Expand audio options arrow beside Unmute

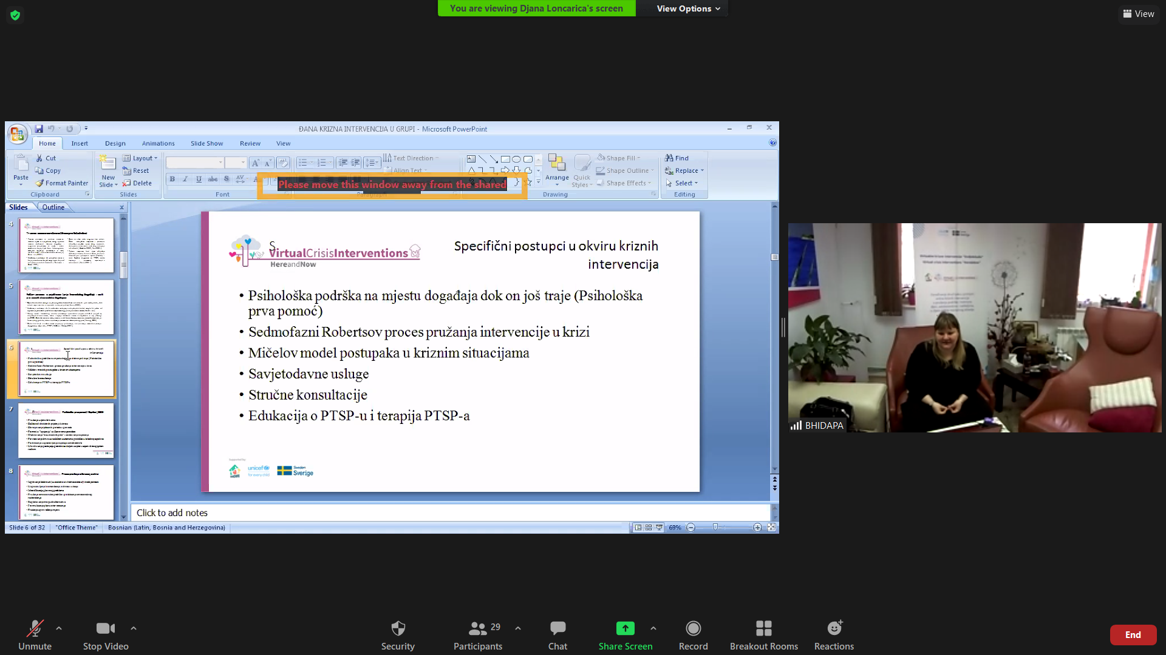click(59, 628)
